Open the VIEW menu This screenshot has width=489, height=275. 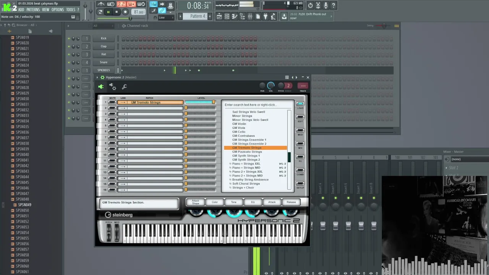(45, 10)
